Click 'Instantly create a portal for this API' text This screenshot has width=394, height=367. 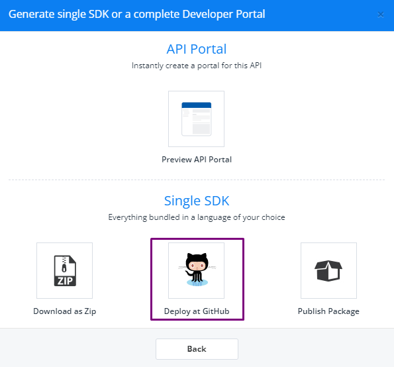point(197,66)
